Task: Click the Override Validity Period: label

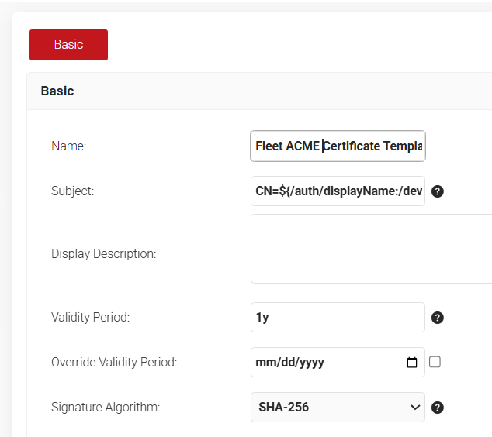Action: (114, 362)
